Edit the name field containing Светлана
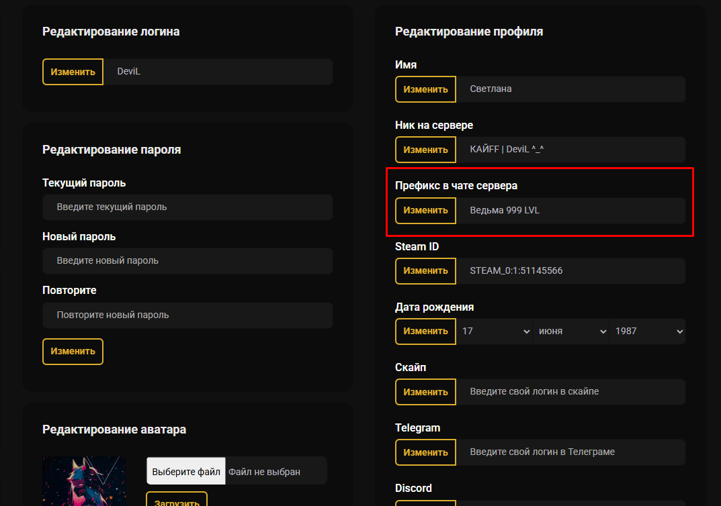The image size is (721, 506). click(x=570, y=89)
